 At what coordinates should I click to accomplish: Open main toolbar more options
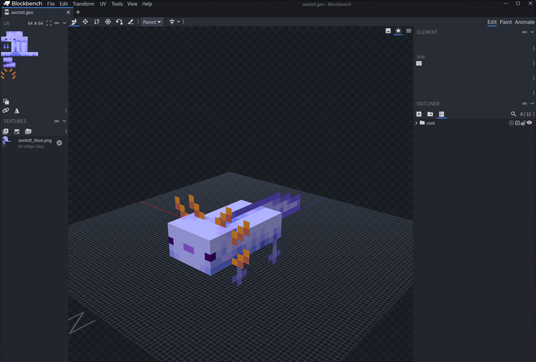[x=183, y=22]
